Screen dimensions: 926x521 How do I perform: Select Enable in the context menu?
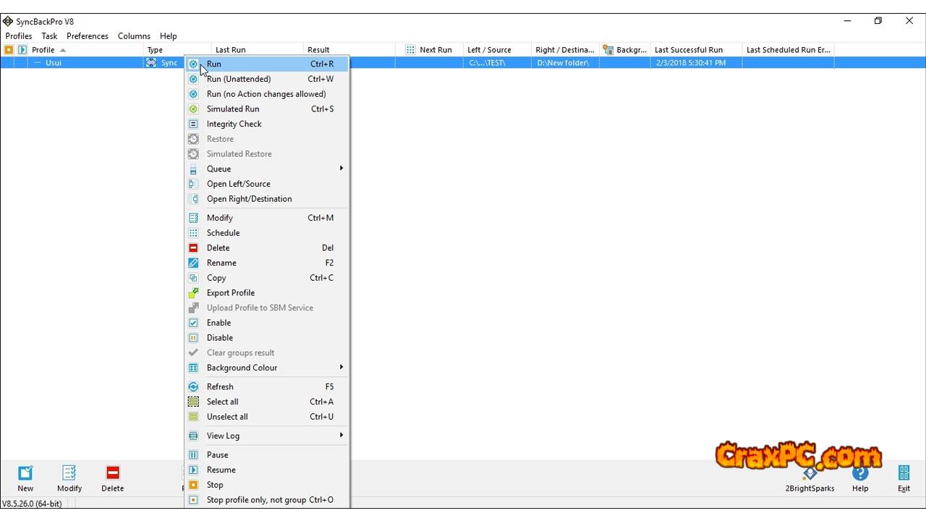click(218, 323)
